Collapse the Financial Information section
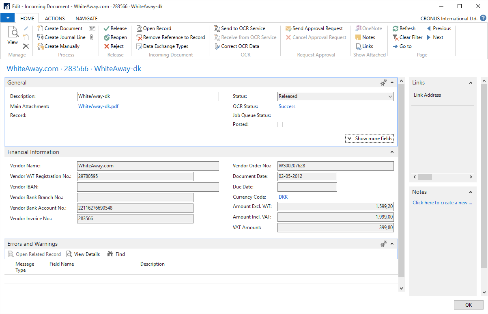 (x=392, y=152)
